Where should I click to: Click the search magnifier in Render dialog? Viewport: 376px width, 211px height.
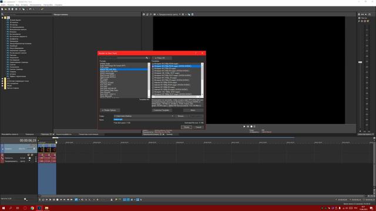click(x=147, y=58)
